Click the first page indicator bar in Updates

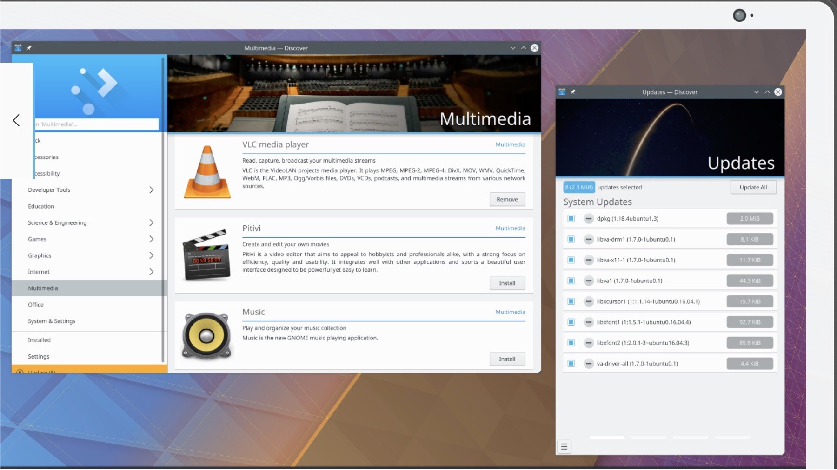click(x=606, y=437)
